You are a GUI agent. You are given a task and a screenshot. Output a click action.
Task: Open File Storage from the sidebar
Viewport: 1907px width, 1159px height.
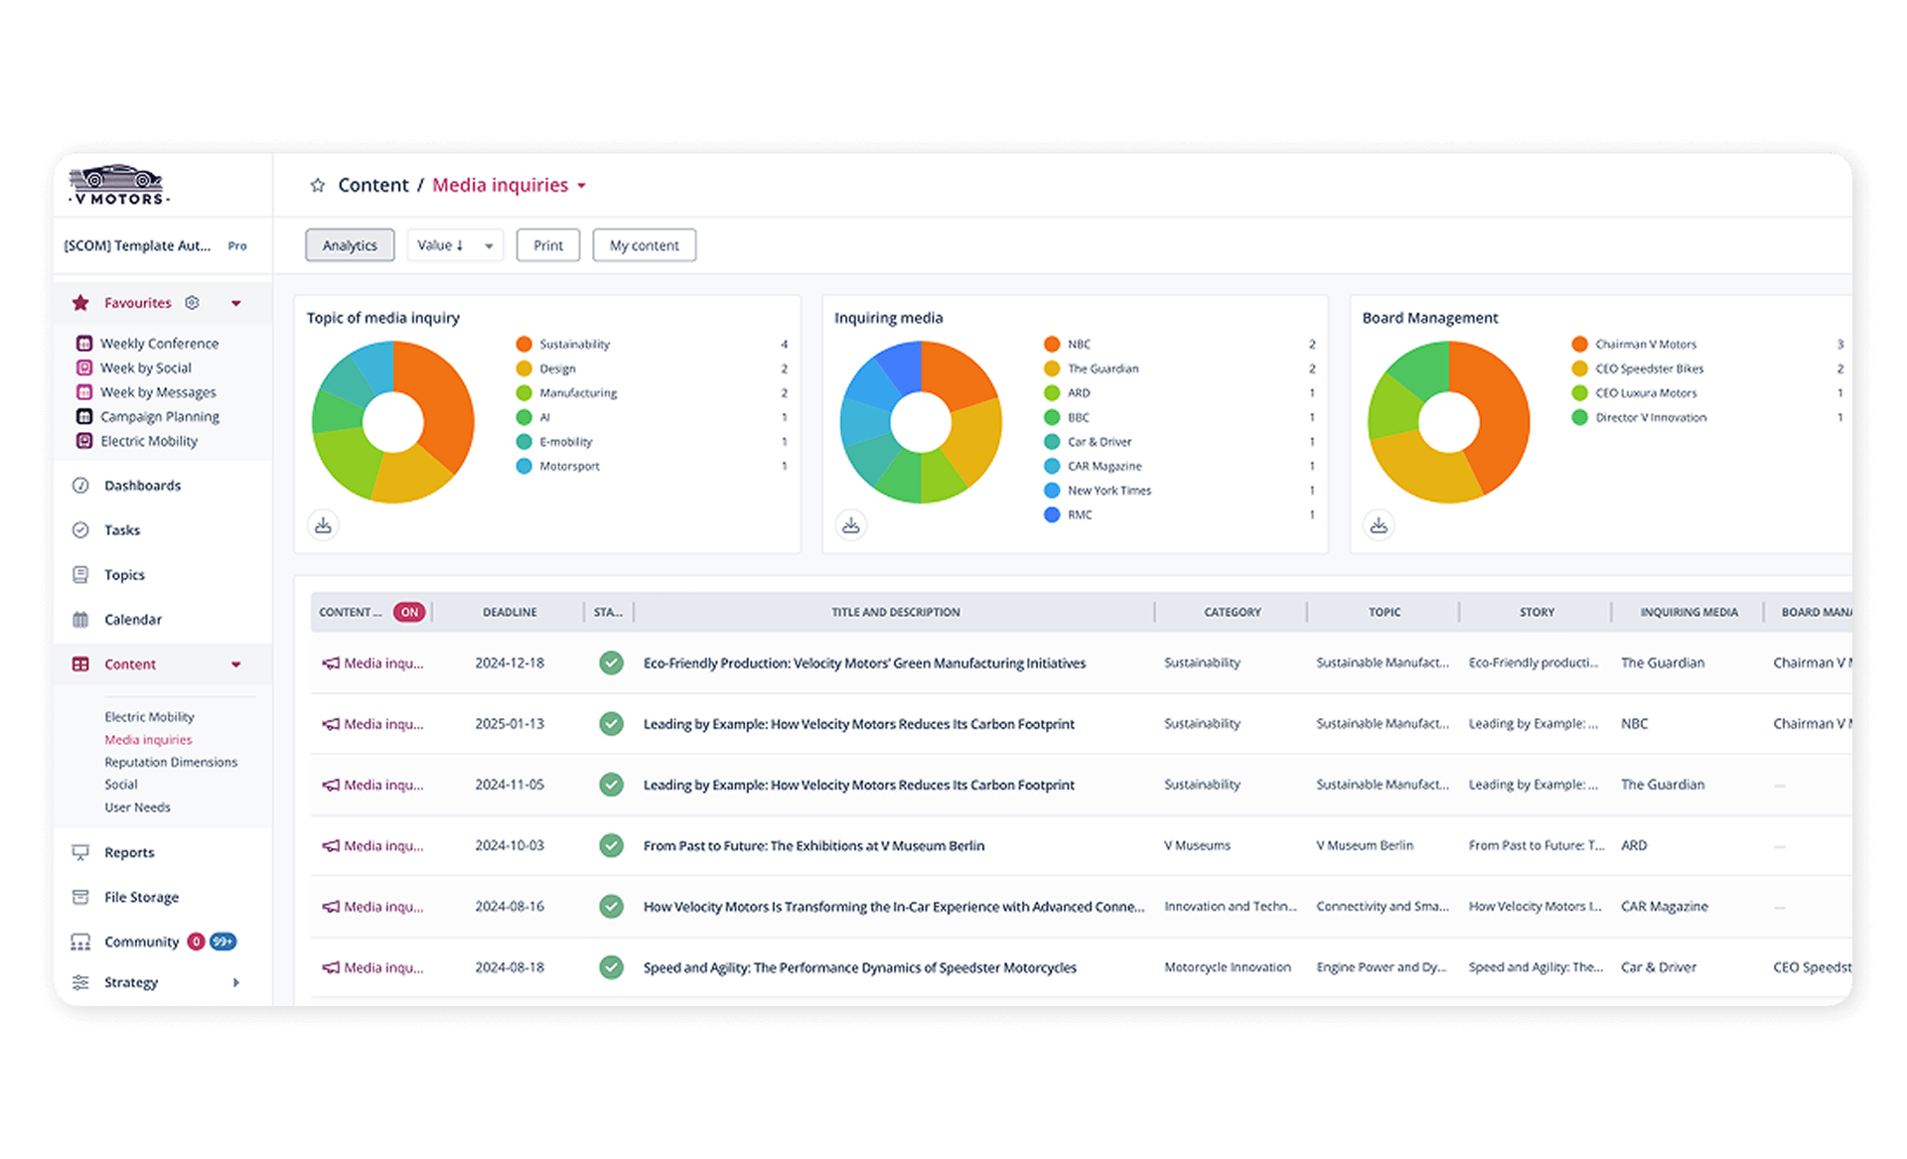click(x=141, y=897)
